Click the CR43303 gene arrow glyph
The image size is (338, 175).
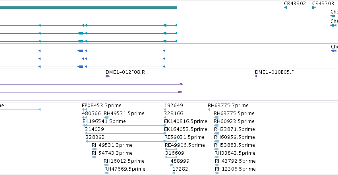tap(314, 8)
